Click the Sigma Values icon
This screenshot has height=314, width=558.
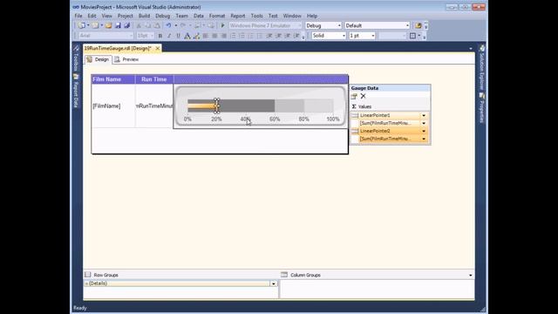tap(354, 106)
